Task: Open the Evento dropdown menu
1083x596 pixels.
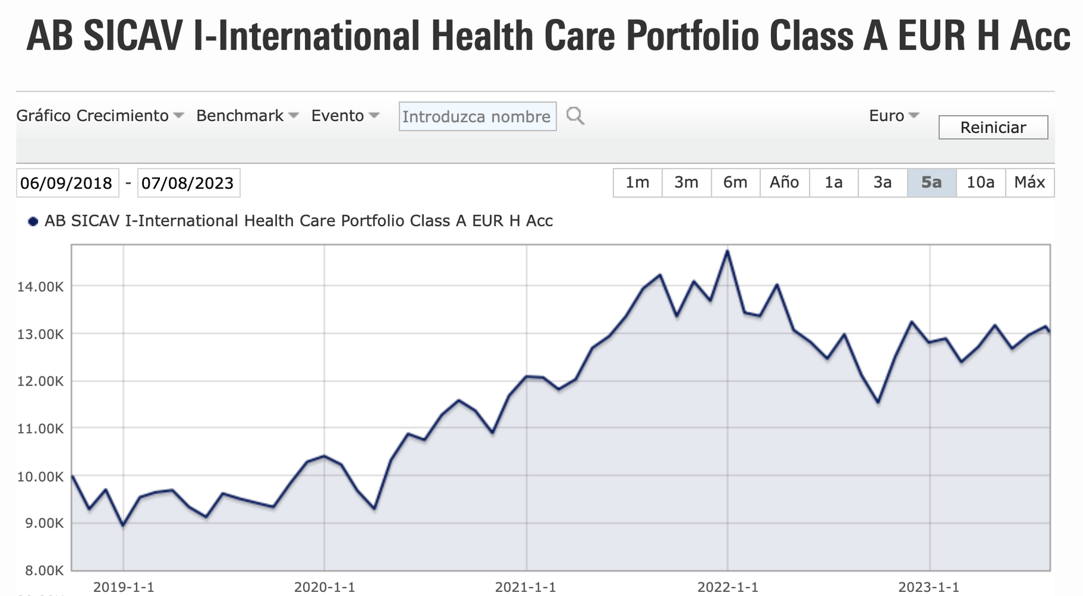Action: (x=345, y=116)
